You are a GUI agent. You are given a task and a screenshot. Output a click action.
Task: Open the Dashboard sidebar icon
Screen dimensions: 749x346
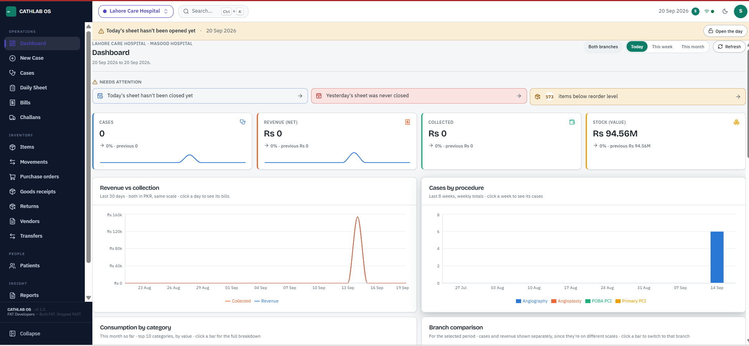point(12,43)
